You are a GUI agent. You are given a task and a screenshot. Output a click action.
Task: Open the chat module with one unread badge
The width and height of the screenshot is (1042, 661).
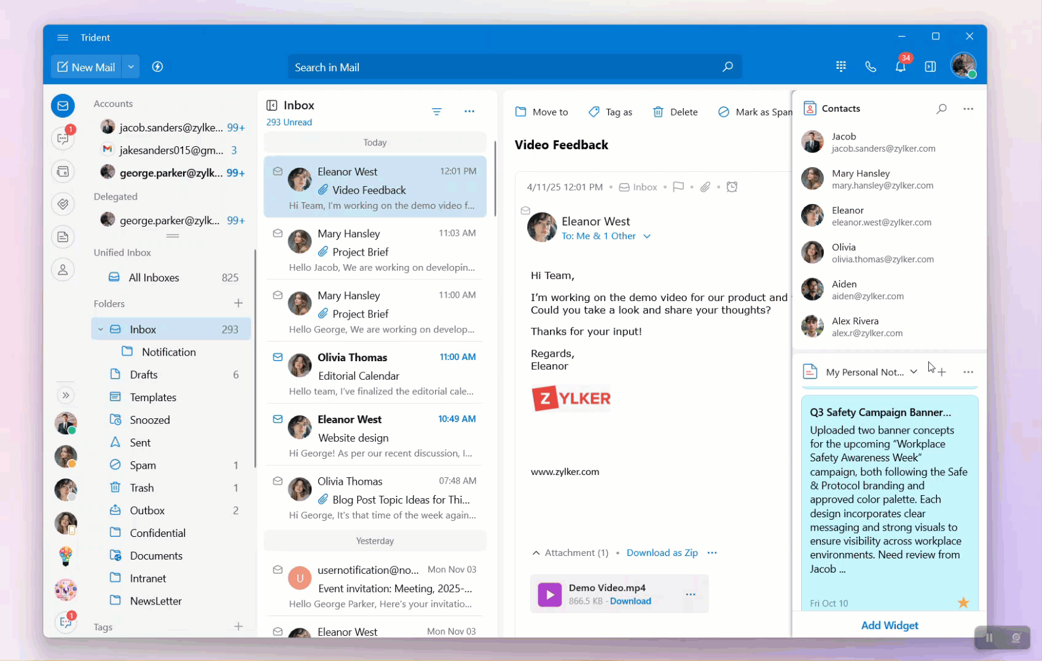[x=63, y=138]
